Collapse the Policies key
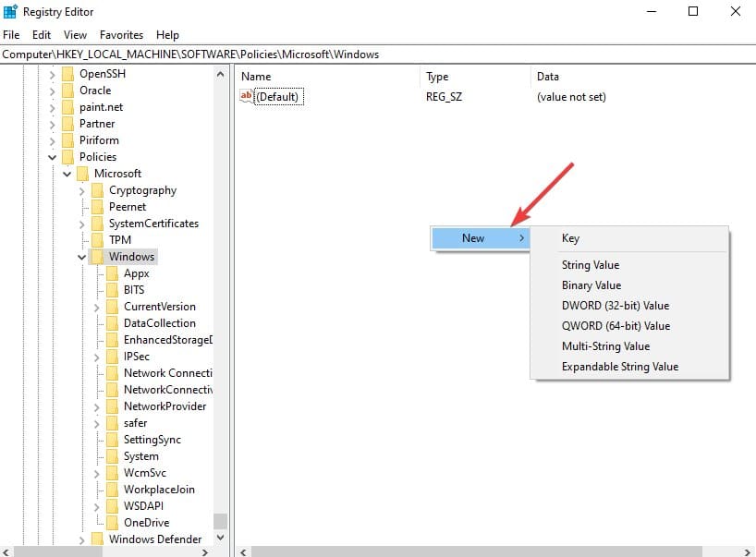The height and width of the screenshot is (557, 756). click(53, 157)
